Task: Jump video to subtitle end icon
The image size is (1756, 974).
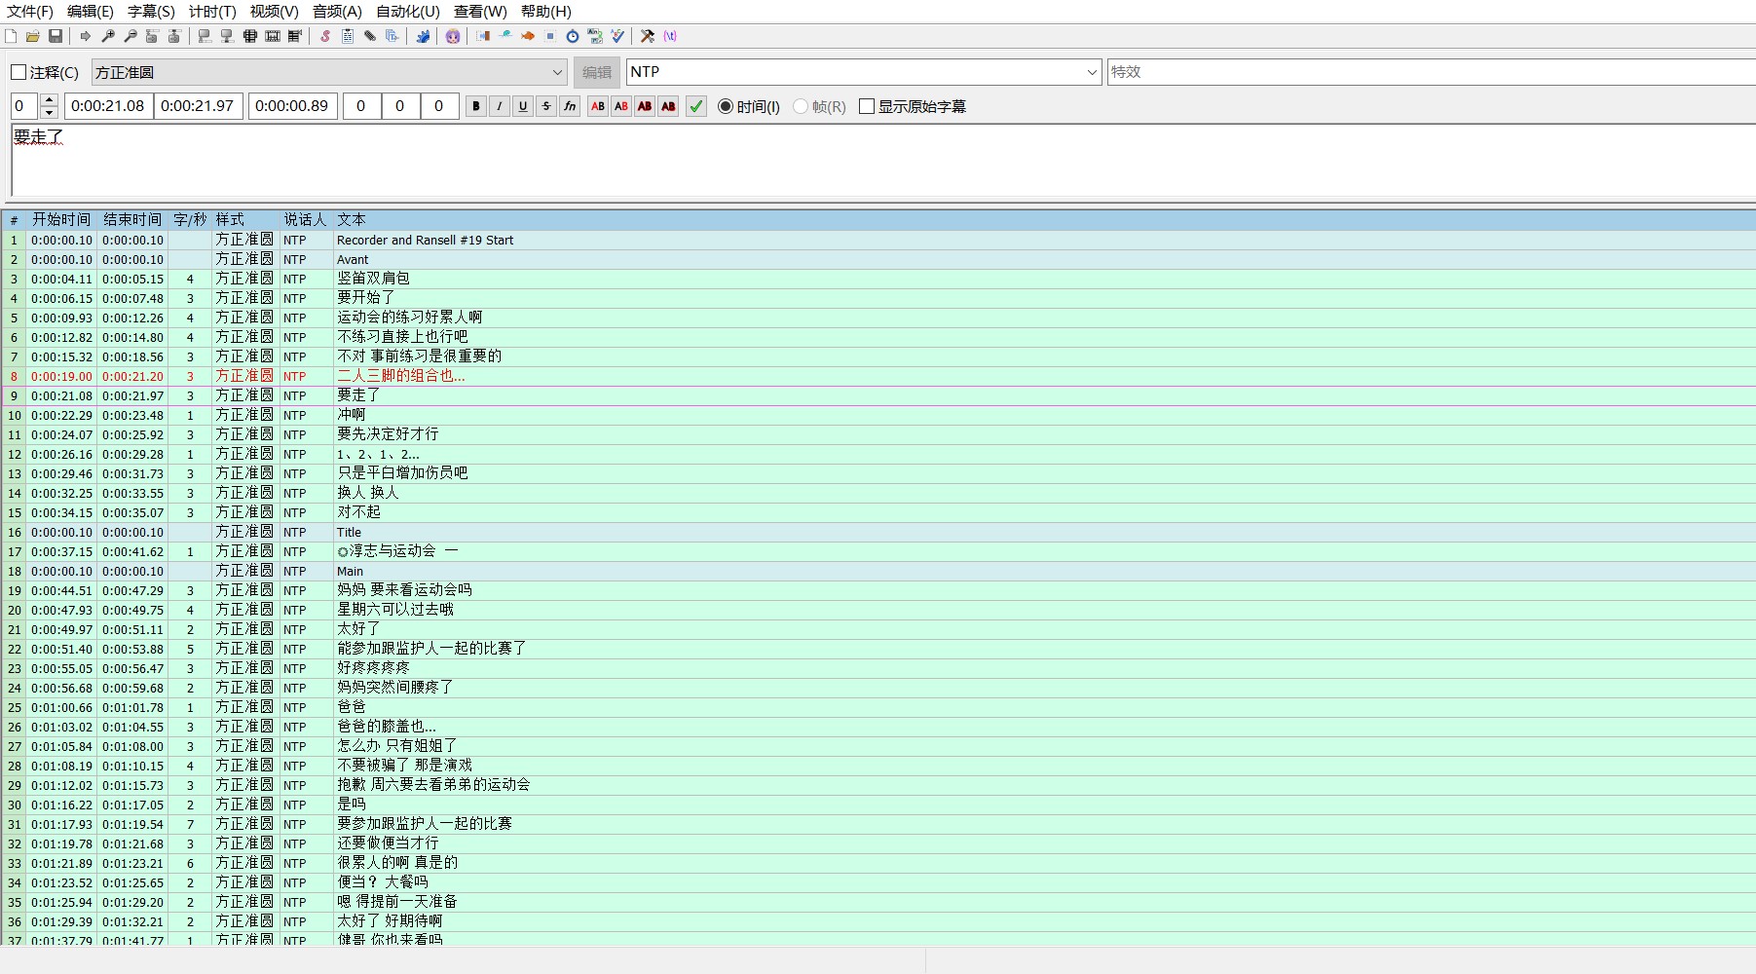Action: (x=175, y=36)
